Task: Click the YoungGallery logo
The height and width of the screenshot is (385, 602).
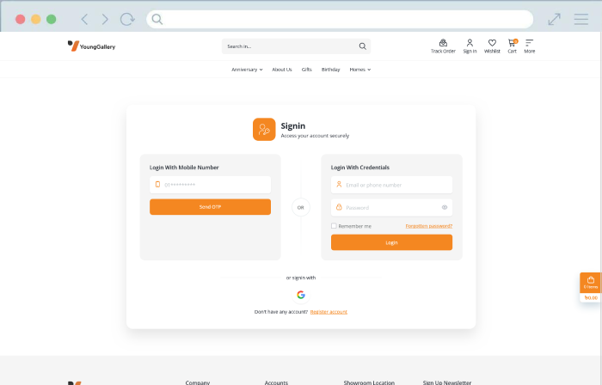Action: [91, 46]
